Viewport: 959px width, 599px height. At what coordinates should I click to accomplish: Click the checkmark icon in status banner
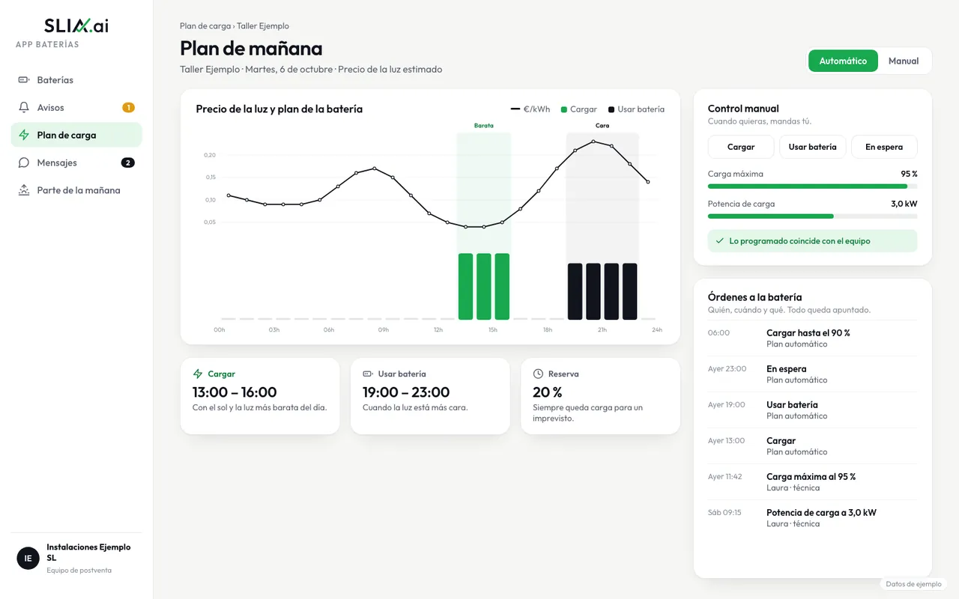tap(720, 241)
